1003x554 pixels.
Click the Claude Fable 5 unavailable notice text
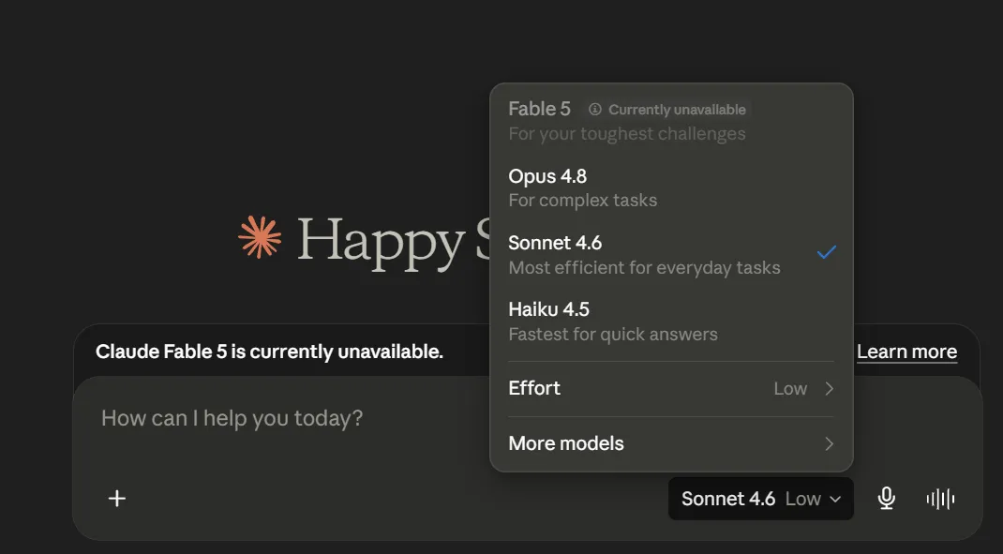click(x=269, y=352)
